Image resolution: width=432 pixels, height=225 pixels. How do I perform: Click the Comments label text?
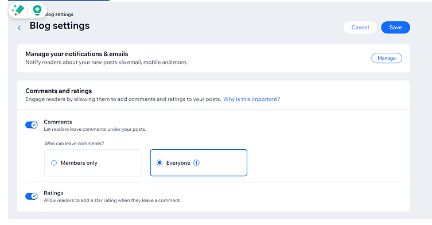(x=58, y=122)
